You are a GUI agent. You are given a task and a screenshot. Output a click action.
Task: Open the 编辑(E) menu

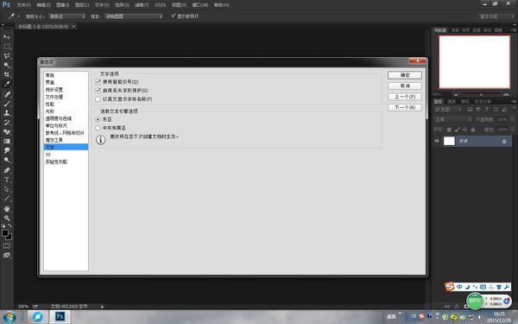point(43,5)
